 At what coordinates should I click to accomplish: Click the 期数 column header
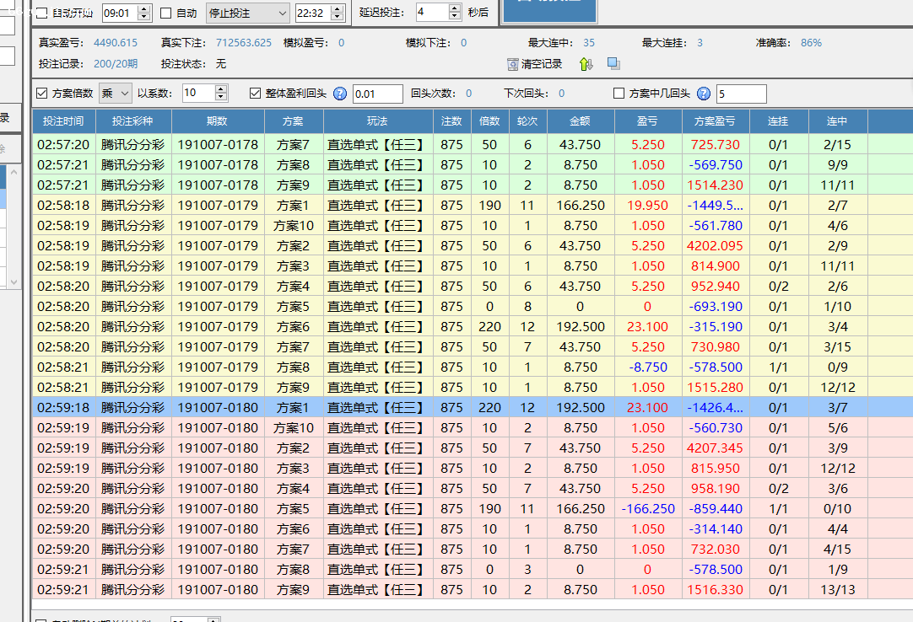[218, 121]
